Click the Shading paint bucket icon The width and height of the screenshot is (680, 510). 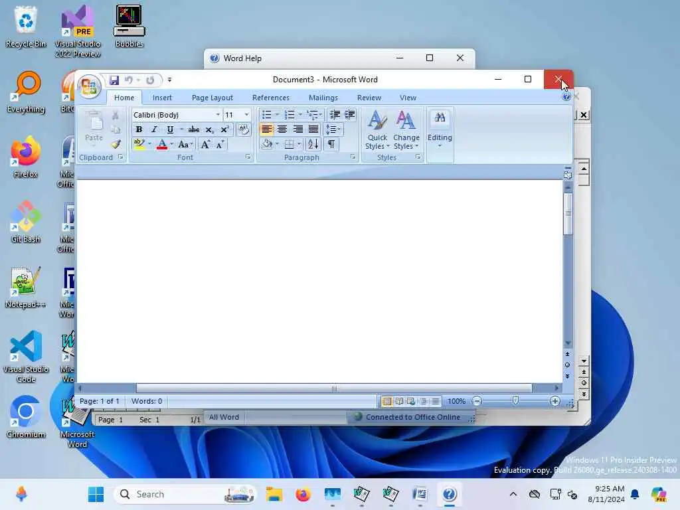pyautogui.click(x=267, y=144)
